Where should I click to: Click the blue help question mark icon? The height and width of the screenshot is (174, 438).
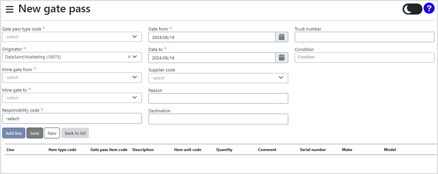(x=429, y=8)
